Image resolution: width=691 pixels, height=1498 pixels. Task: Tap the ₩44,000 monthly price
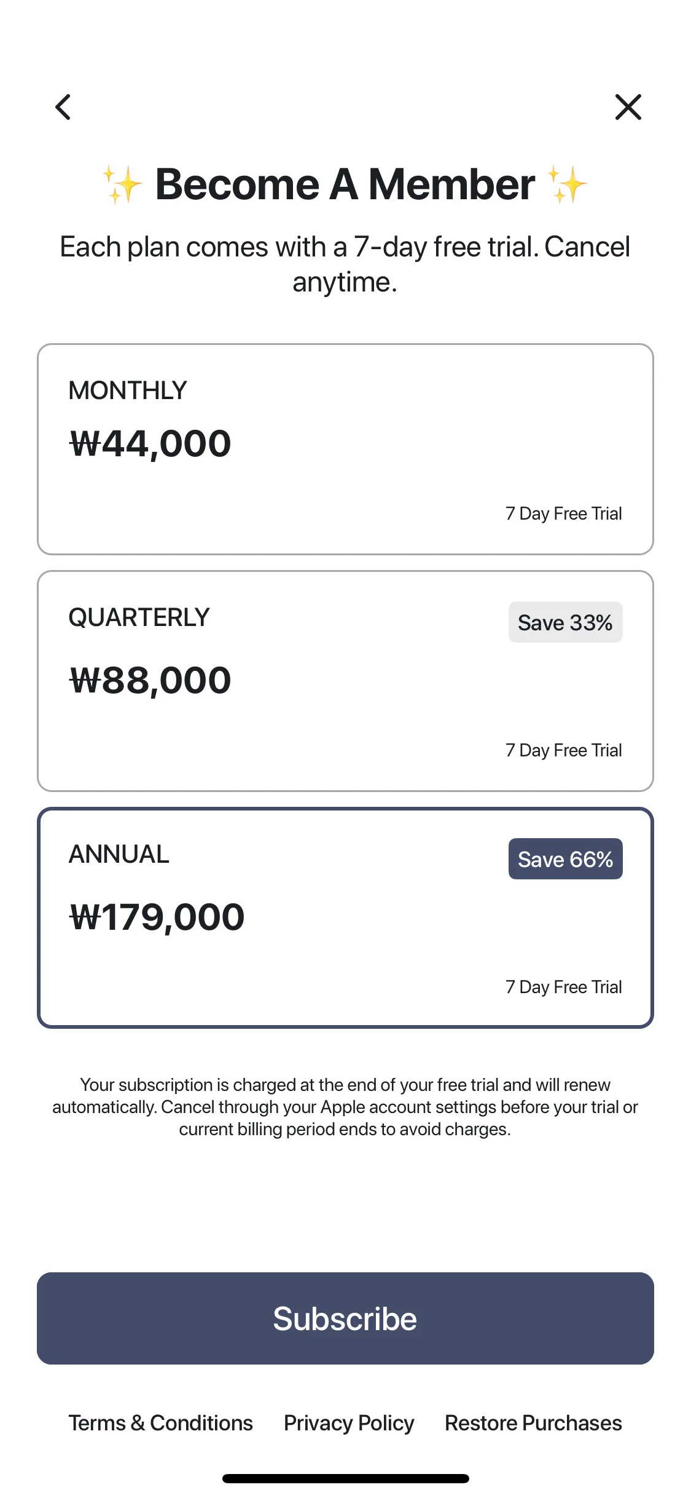pos(150,443)
